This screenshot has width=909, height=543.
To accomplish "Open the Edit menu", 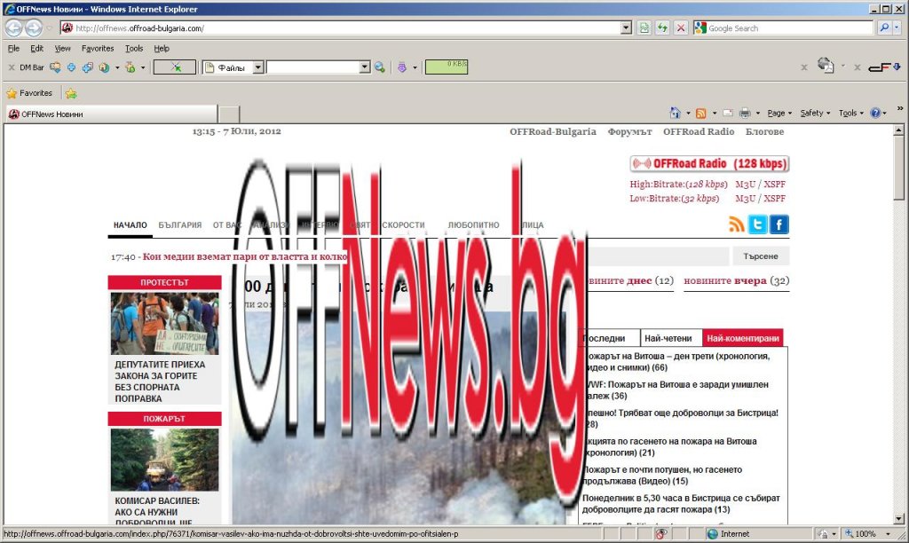I will pos(36,48).
